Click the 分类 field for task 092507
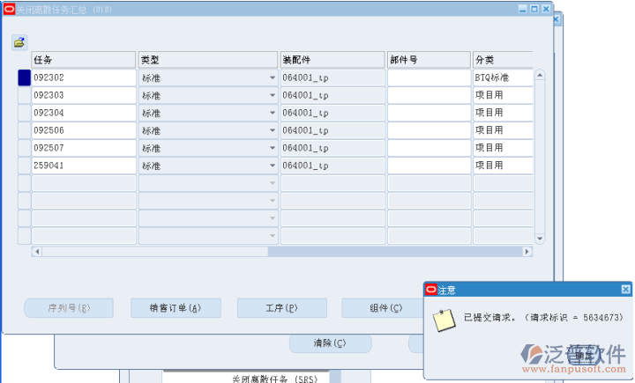The image size is (635, 383). click(x=502, y=148)
